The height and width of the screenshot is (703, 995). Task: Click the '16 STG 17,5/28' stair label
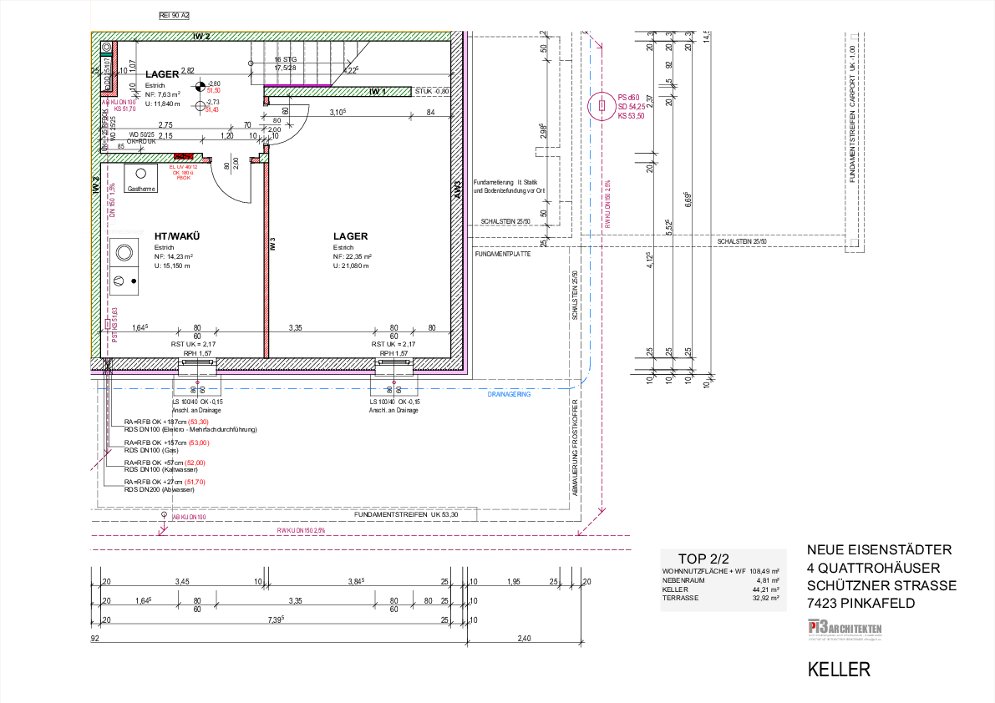pos(286,63)
